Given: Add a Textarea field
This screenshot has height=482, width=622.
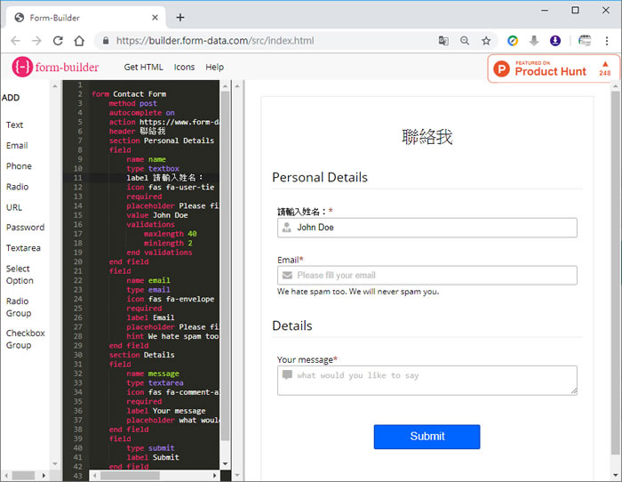Looking at the screenshot, I should point(23,248).
